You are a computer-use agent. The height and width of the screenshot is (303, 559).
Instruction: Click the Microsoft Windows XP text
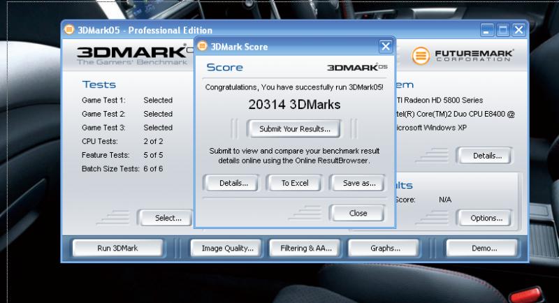point(430,128)
